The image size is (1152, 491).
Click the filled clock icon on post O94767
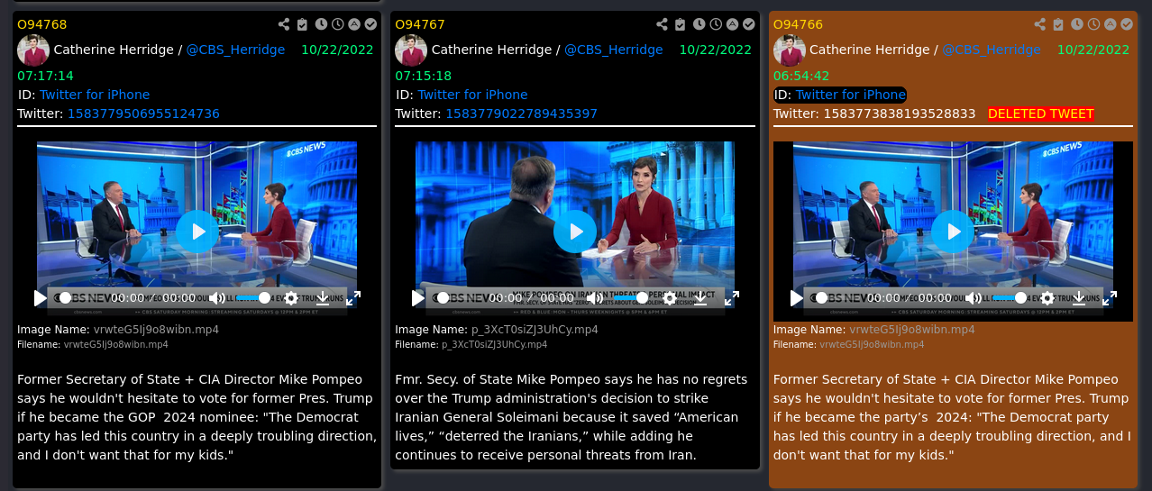pyautogui.click(x=699, y=24)
